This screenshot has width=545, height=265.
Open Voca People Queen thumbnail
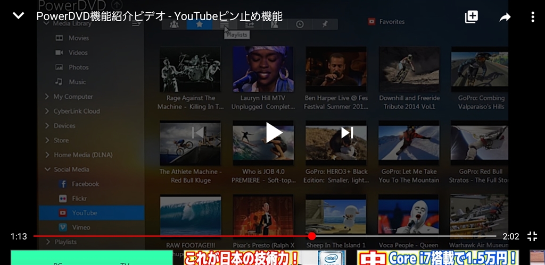[409, 217]
